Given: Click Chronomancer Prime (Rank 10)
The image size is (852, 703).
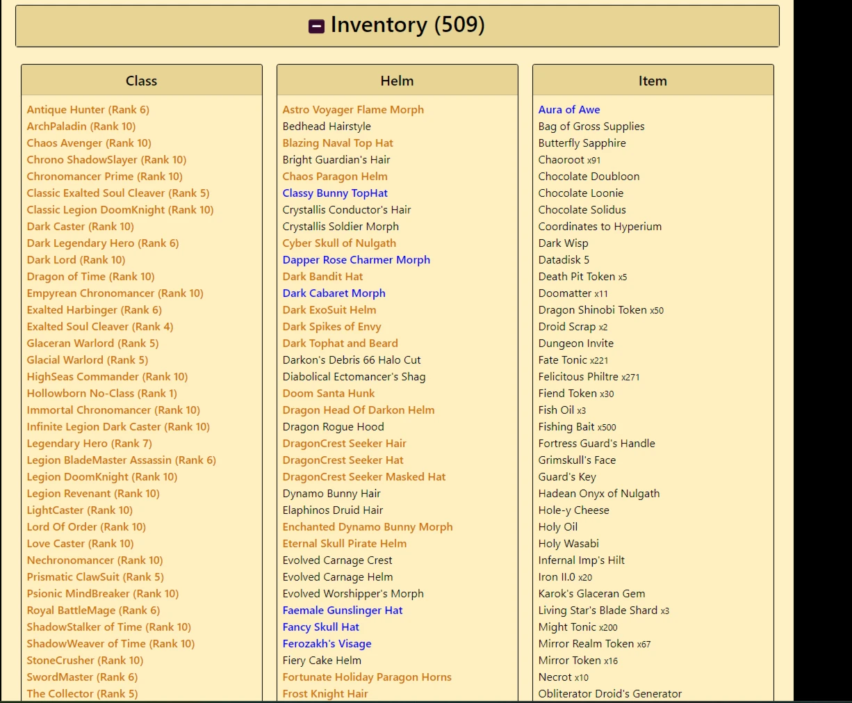Looking at the screenshot, I should (105, 177).
